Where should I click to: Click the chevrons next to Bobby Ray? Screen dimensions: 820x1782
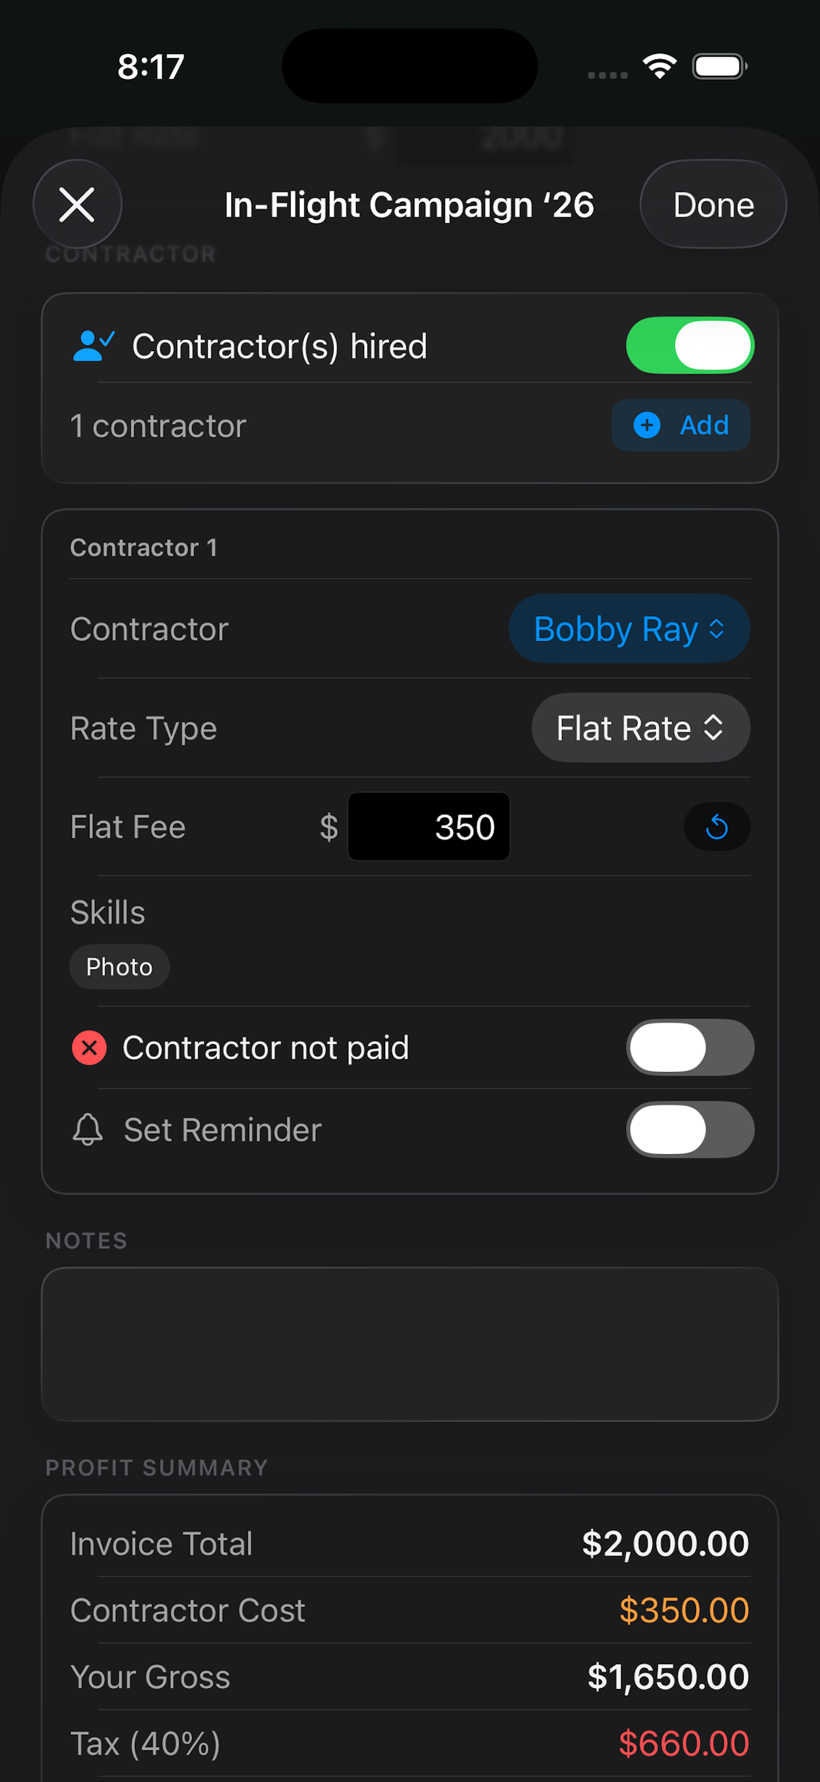pos(717,629)
